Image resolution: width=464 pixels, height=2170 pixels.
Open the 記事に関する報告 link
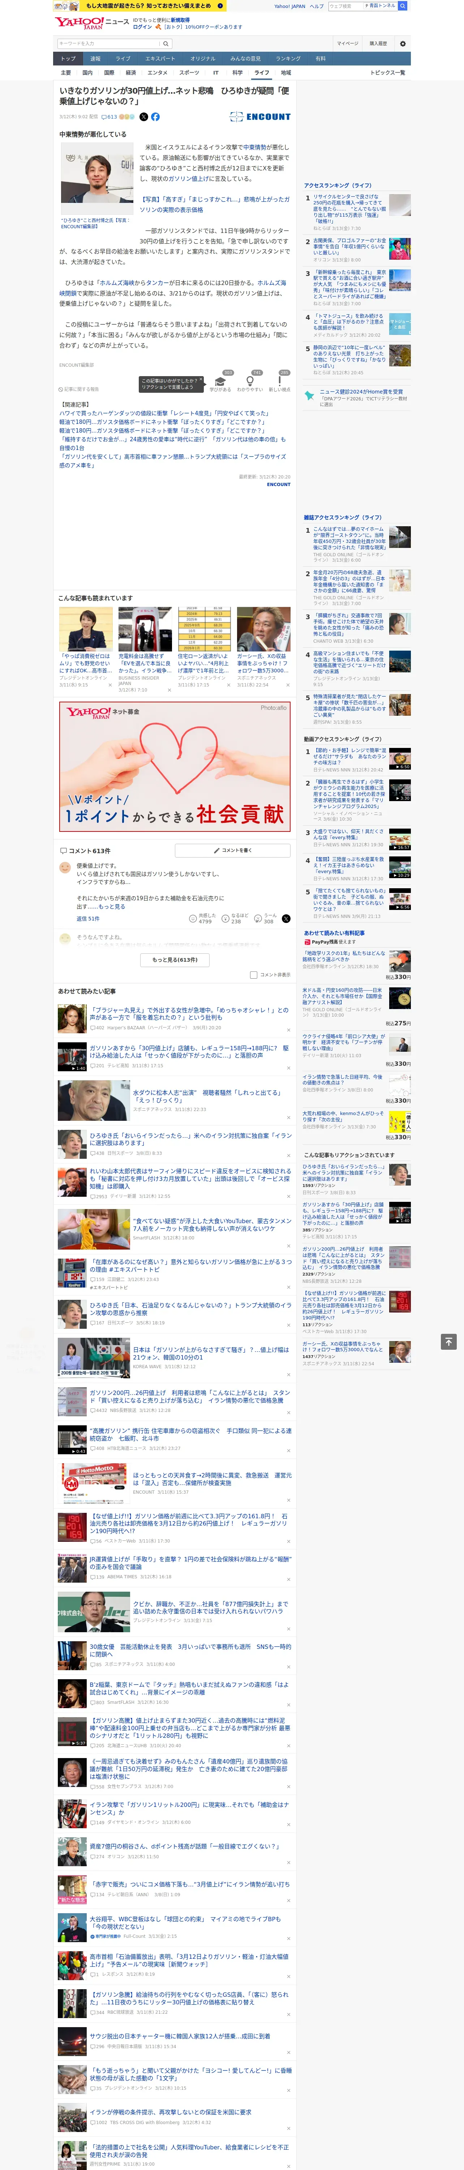tap(82, 389)
